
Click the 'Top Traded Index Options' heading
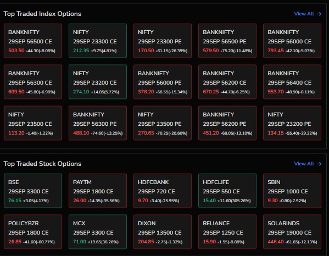point(42,14)
